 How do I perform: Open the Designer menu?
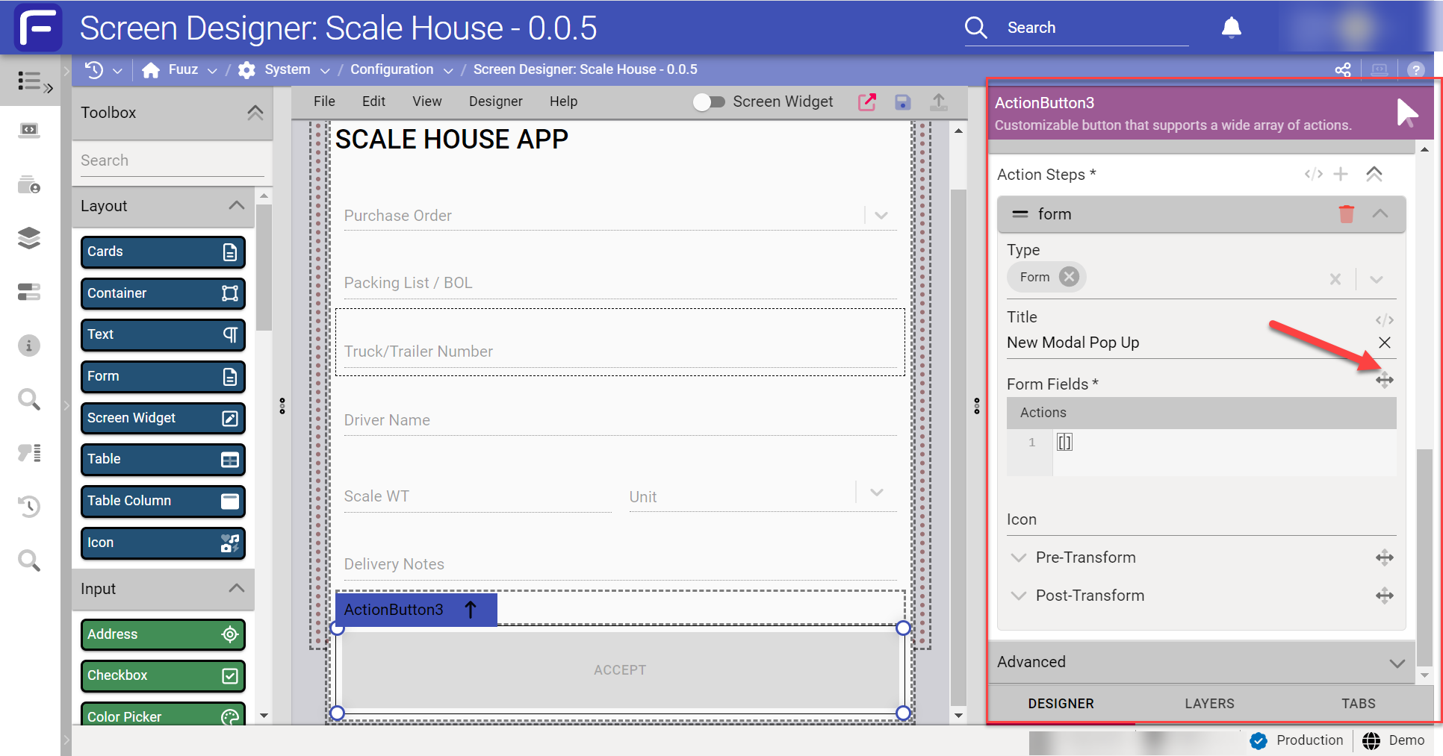tap(495, 101)
